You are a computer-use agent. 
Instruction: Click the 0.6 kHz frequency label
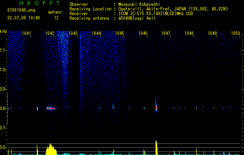(3, 147)
